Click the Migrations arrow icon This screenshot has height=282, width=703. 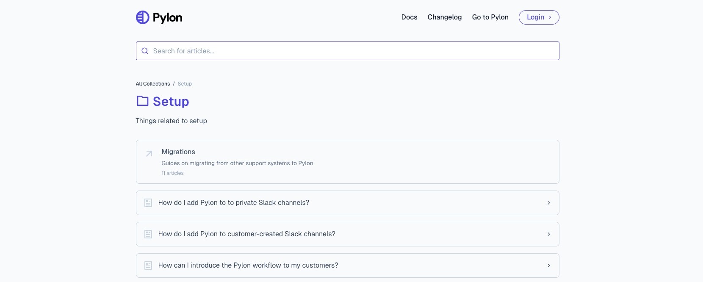pos(149,154)
